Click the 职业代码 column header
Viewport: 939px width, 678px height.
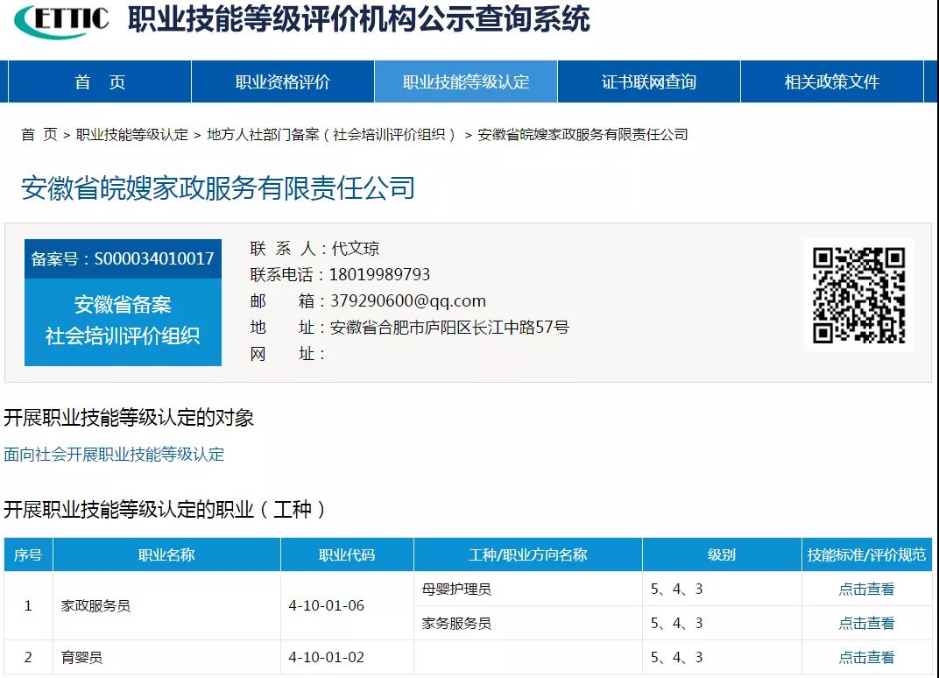[x=347, y=555]
